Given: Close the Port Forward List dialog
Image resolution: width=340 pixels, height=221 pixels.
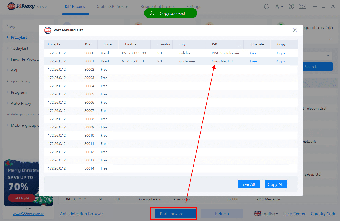Looking at the screenshot, I should coord(295,30).
